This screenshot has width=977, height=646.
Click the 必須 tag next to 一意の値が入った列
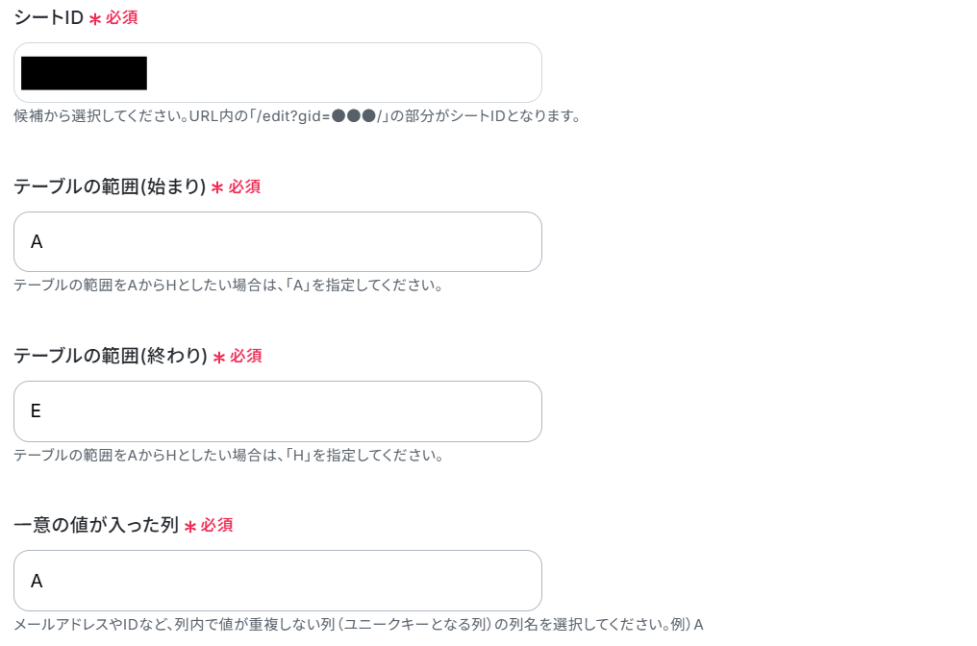(x=216, y=525)
